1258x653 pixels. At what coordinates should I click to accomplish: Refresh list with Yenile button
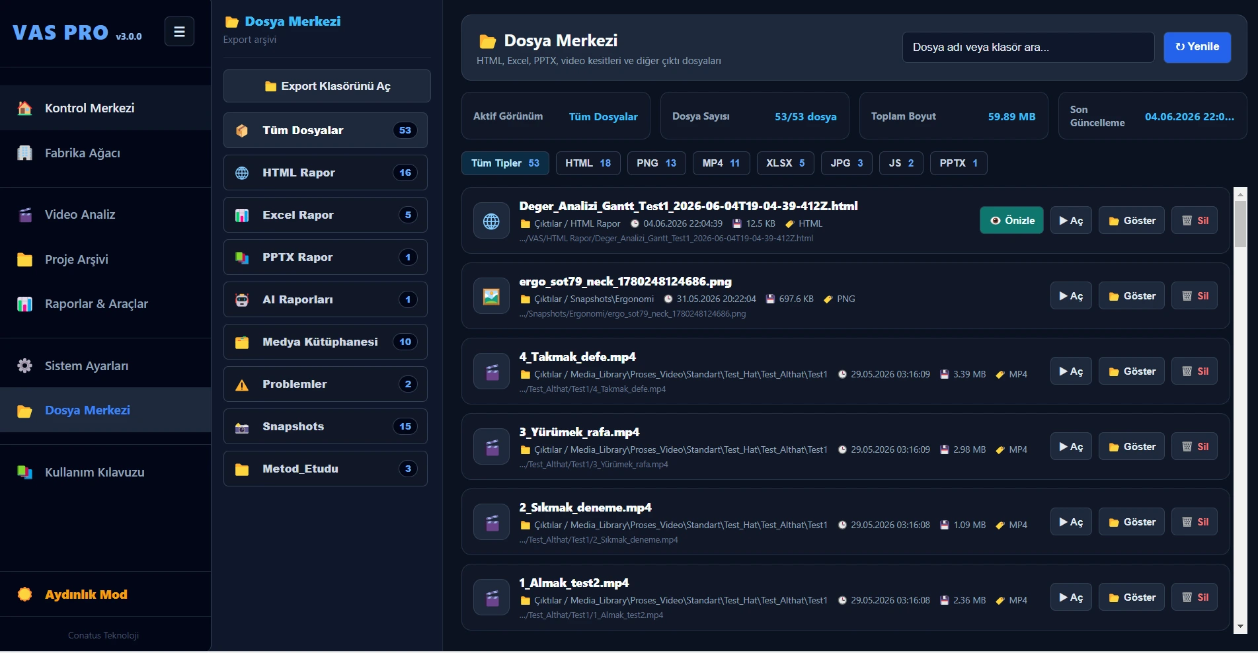pyautogui.click(x=1197, y=47)
